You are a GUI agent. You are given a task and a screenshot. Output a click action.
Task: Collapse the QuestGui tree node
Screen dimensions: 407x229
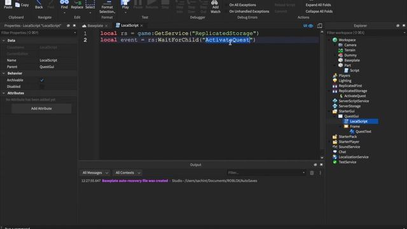(335, 116)
